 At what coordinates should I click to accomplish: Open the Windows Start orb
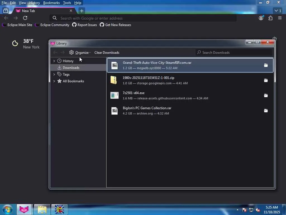click(x=8, y=209)
